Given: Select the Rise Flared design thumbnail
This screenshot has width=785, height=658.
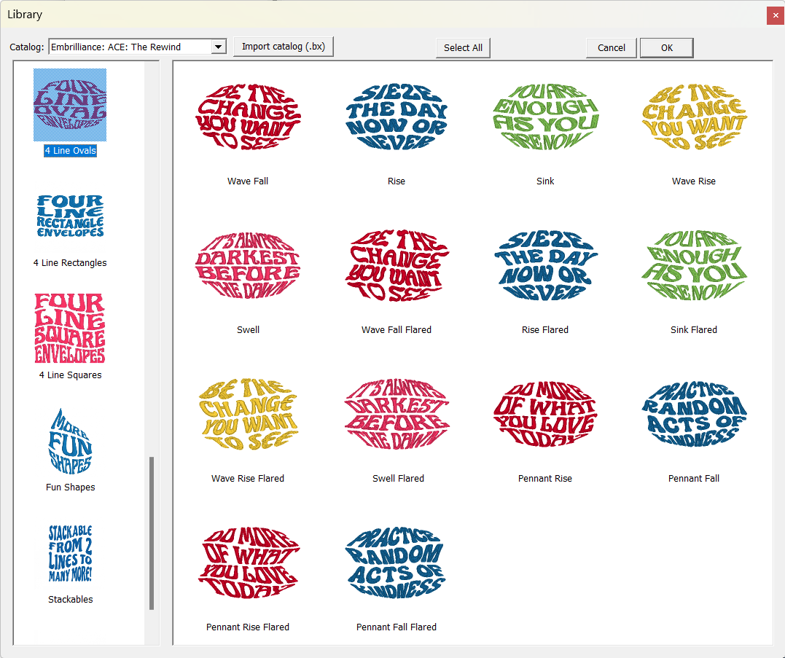Looking at the screenshot, I should coord(545,267).
